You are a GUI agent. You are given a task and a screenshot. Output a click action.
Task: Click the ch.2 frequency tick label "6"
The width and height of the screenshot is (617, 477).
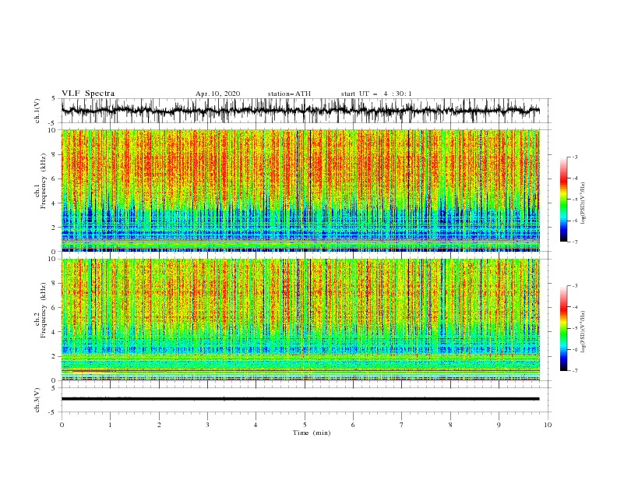pos(55,308)
